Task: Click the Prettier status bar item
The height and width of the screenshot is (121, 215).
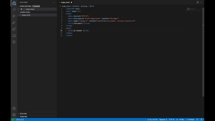Action: [x=190, y=120]
